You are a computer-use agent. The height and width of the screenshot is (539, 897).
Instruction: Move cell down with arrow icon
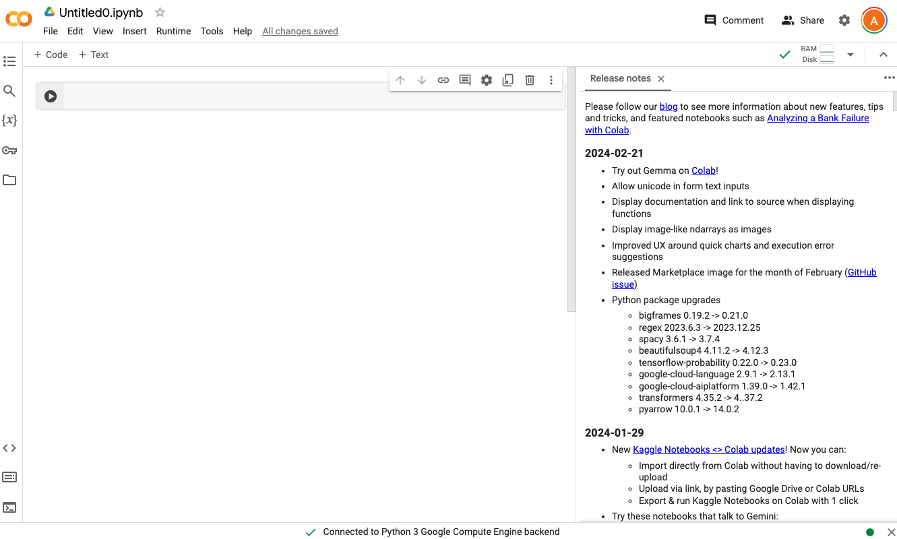[x=422, y=80]
